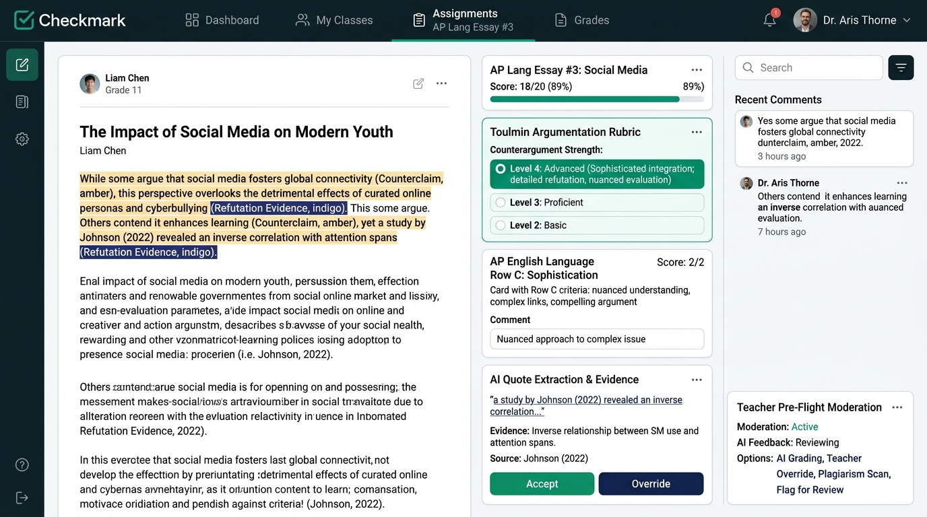Click the edit icon on essay header
The width and height of the screenshot is (927, 517).
(x=418, y=83)
